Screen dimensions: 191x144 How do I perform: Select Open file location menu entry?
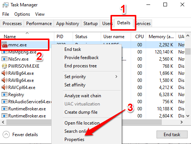tap(82, 123)
